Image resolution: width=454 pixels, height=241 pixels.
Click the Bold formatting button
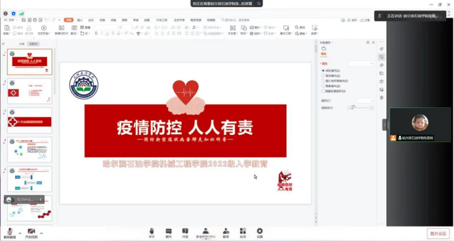[x=96, y=33]
